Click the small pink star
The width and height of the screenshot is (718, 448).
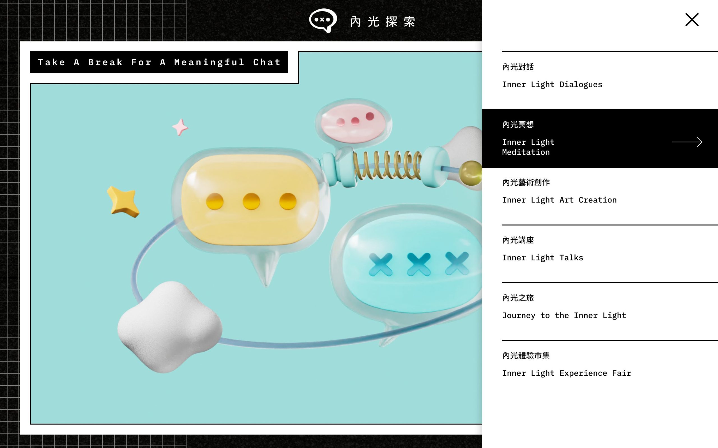pyautogui.click(x=180, y=127)
